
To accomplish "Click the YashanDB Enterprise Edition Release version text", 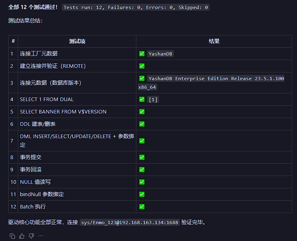I will [216, 79].
